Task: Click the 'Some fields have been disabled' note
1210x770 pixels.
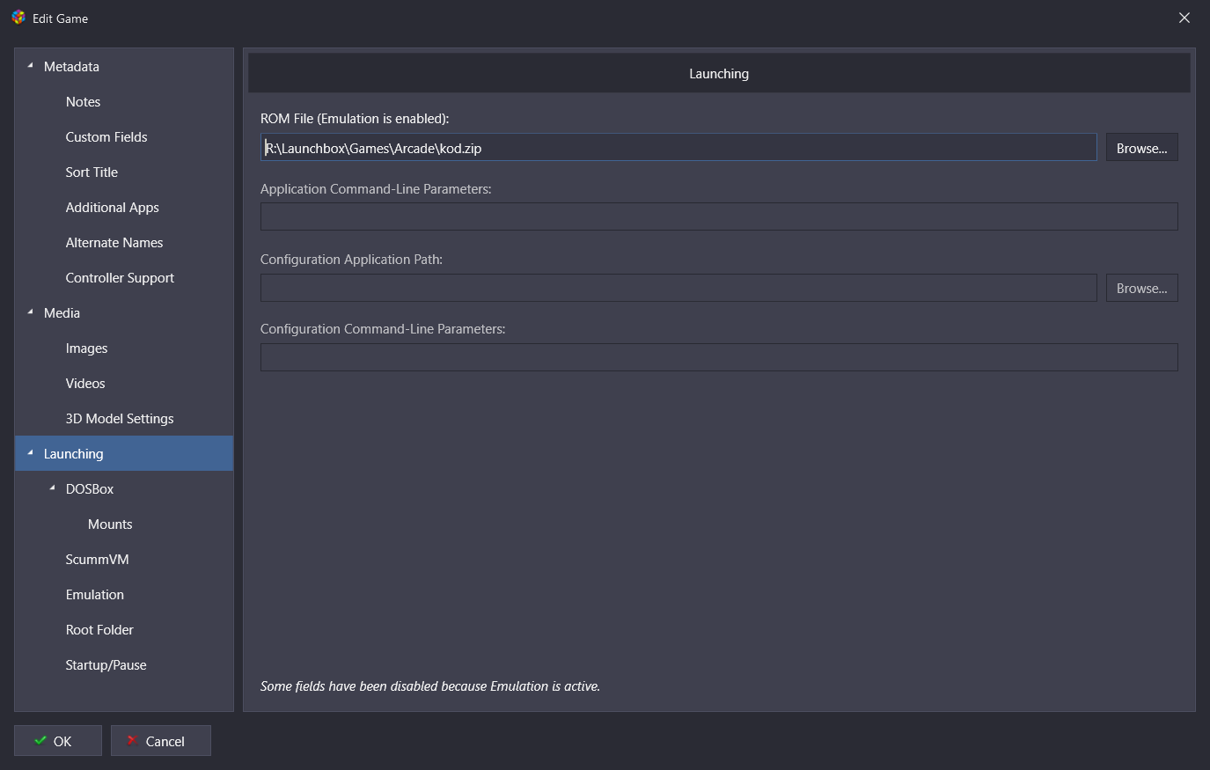Action: 430,686
